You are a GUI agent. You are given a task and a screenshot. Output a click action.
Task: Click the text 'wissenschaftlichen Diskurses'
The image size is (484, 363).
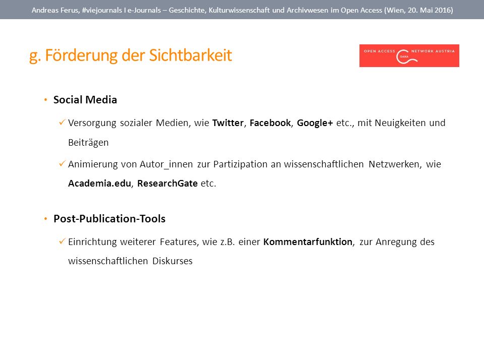(130, 261)
